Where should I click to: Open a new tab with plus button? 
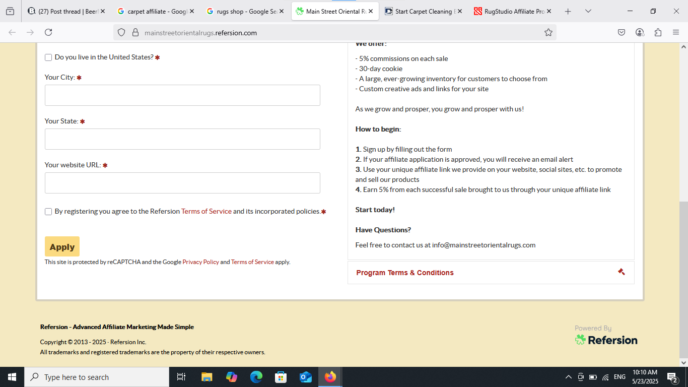(x=568, y=11)
